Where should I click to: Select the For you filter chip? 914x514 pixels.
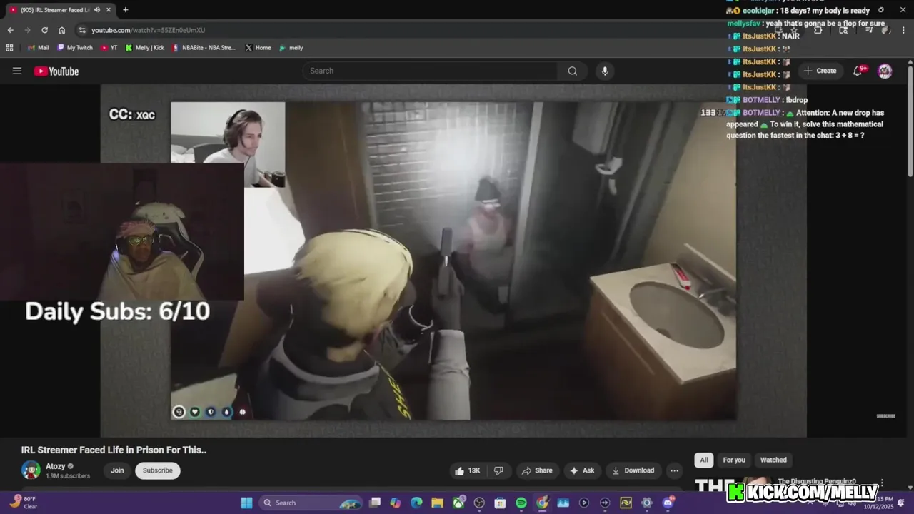pyautogui.click(x=733, y=460)
